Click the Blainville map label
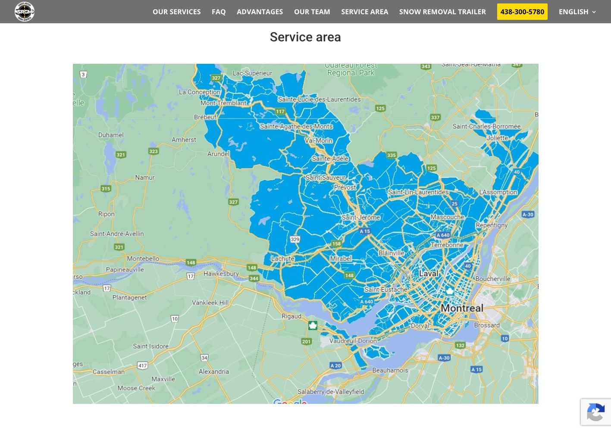611x431 pixels. (392, 253)
